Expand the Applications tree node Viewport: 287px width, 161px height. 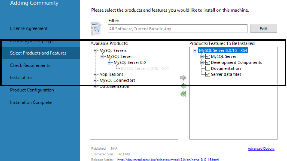(95, 74)
